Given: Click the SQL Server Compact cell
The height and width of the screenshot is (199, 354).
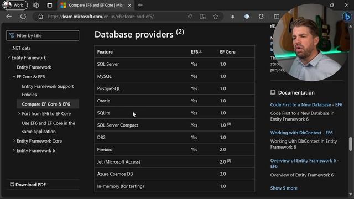Looking at the screenshot, I should (x=117, y=125).
